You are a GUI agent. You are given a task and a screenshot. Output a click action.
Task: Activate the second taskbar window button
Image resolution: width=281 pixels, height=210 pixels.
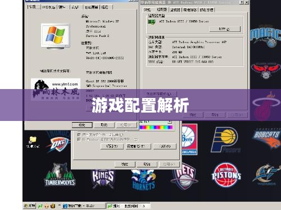coord(128,206)
